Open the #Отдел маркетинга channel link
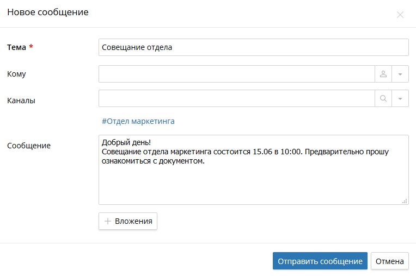The width and height of the screenshot is (416, 276). point(138,121)
